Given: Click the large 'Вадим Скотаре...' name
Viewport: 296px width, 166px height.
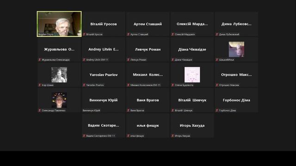Looking at the screenshot, I should pos(104,125).
